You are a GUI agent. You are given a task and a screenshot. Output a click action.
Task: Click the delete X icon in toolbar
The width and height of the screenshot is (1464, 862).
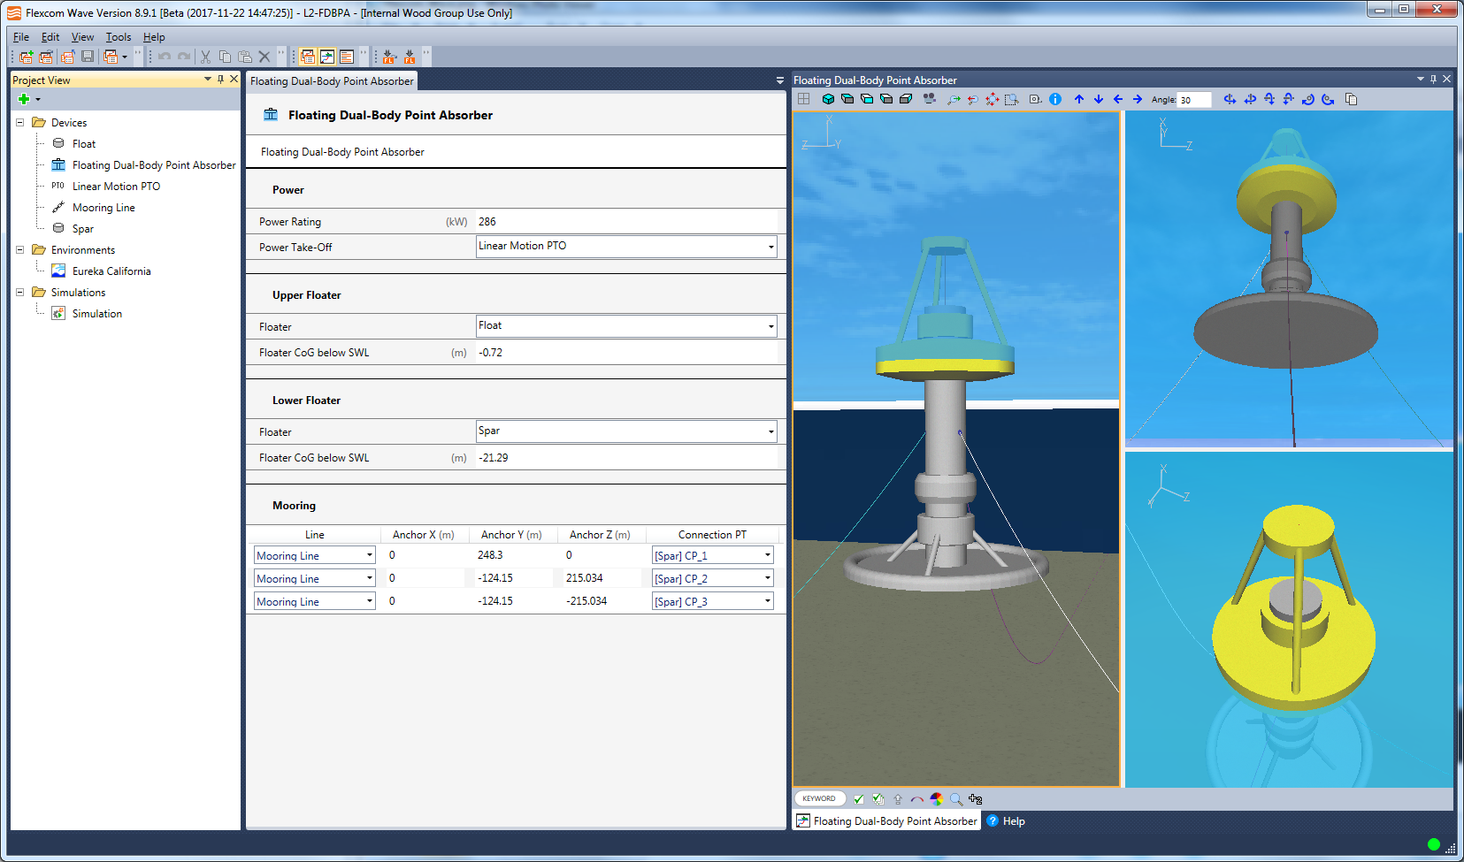[264, 57]
